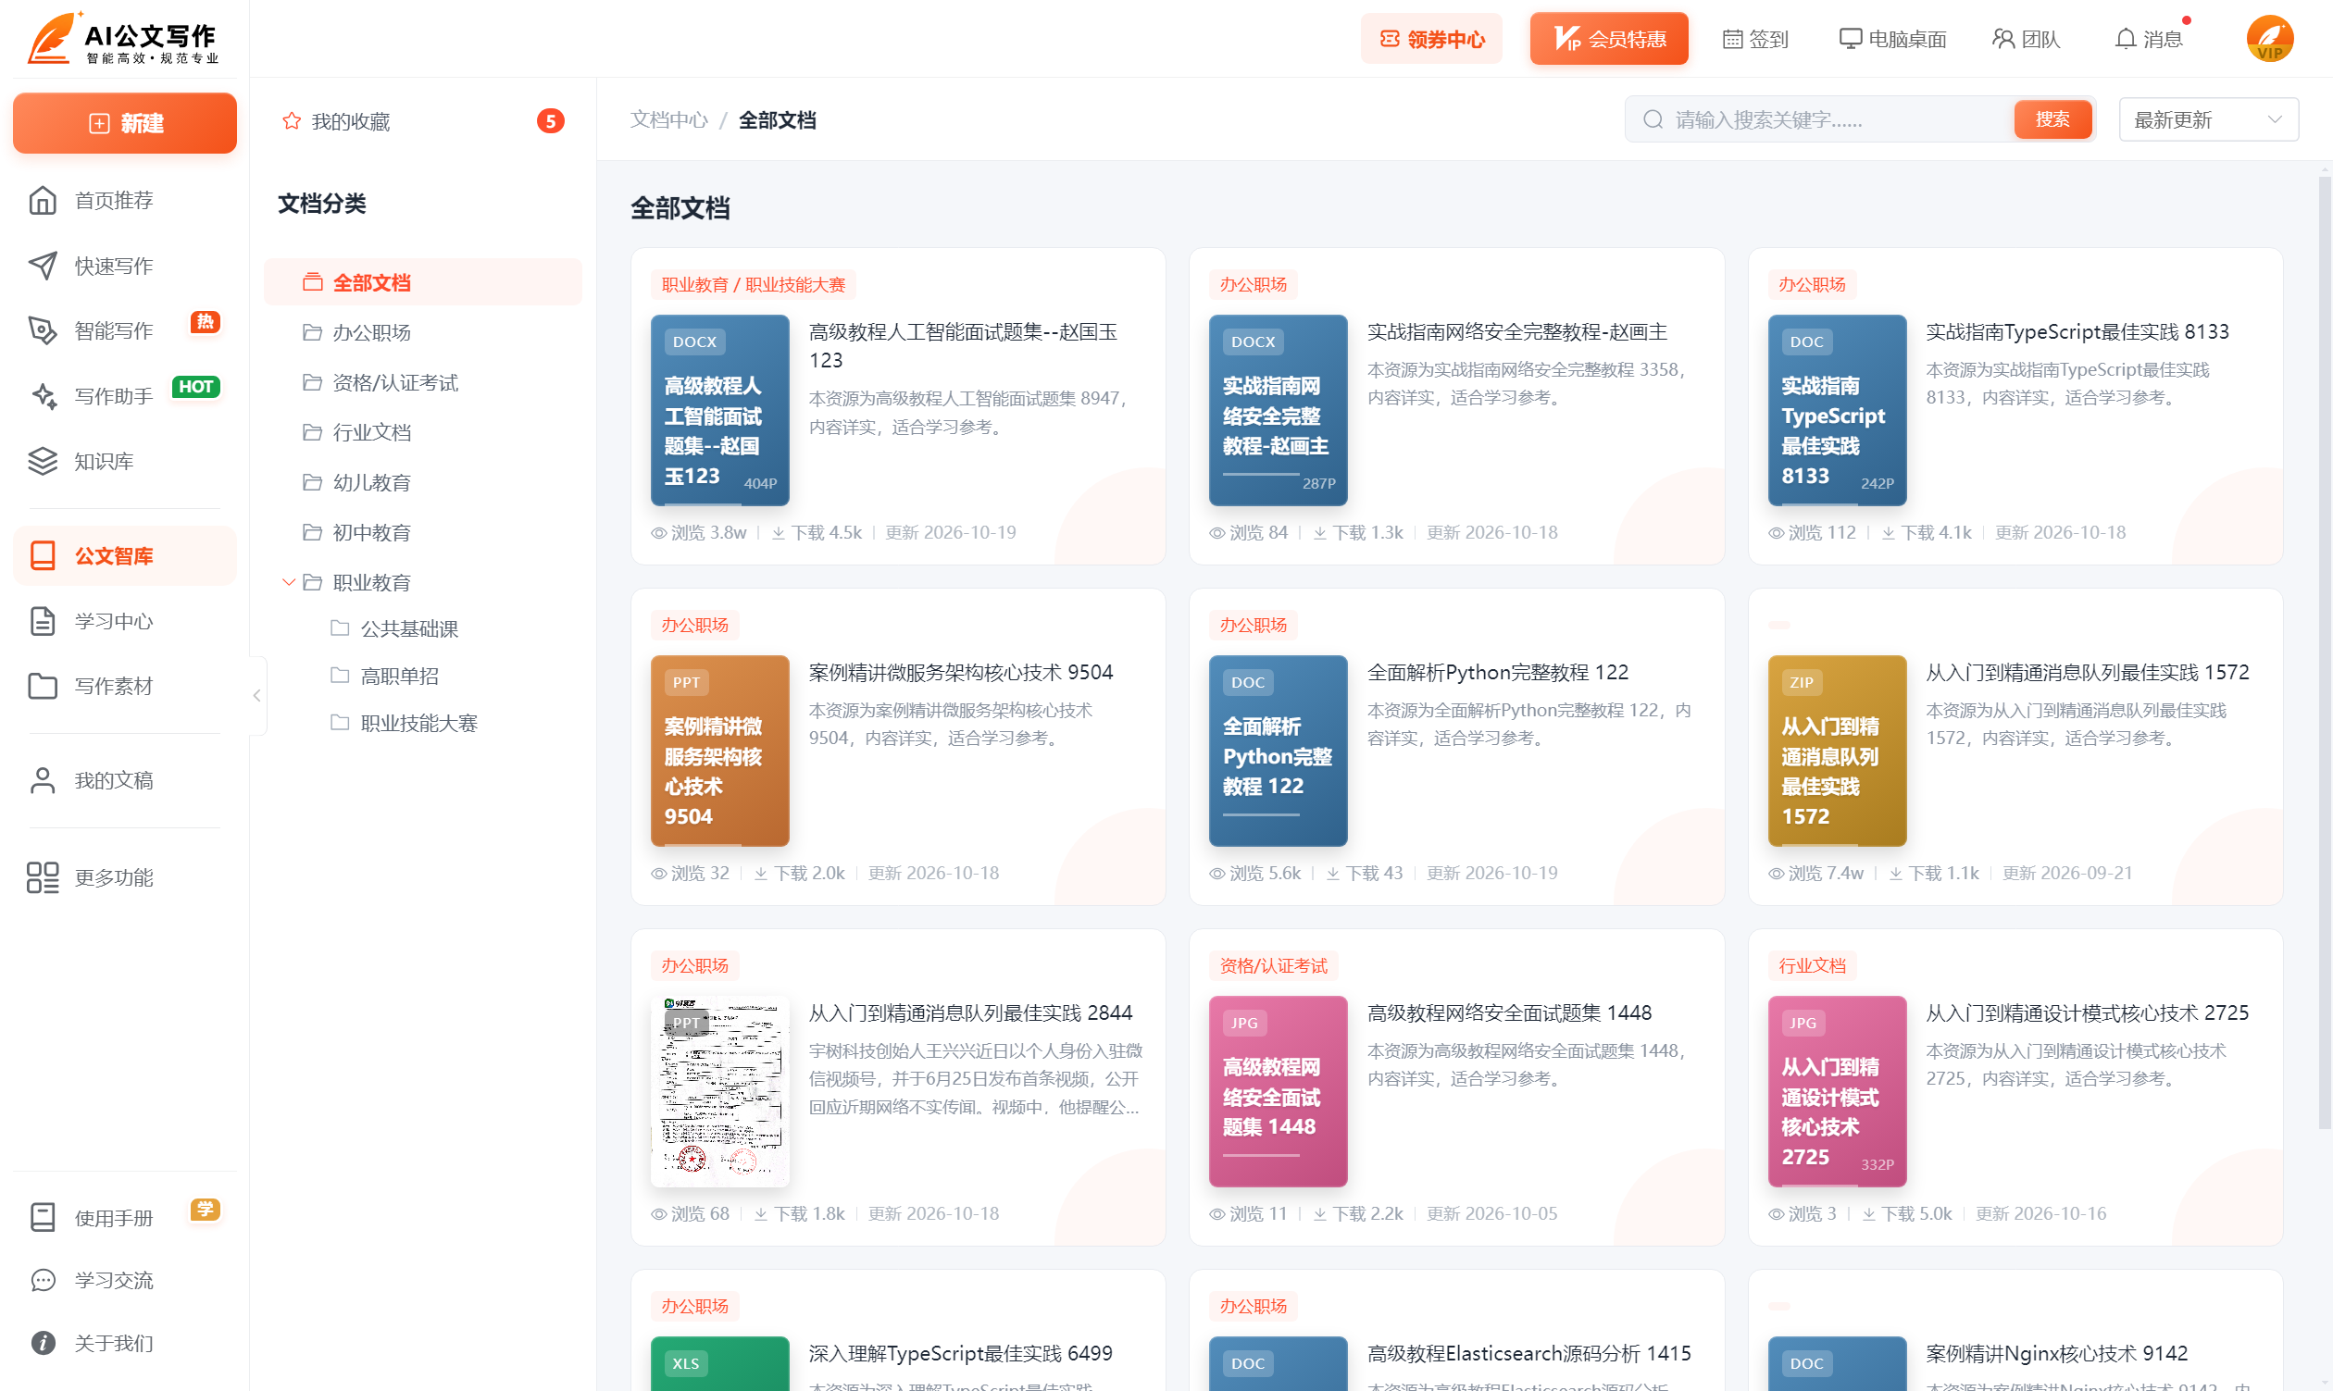Open 我的文稿 person icon

coord(43,780)
